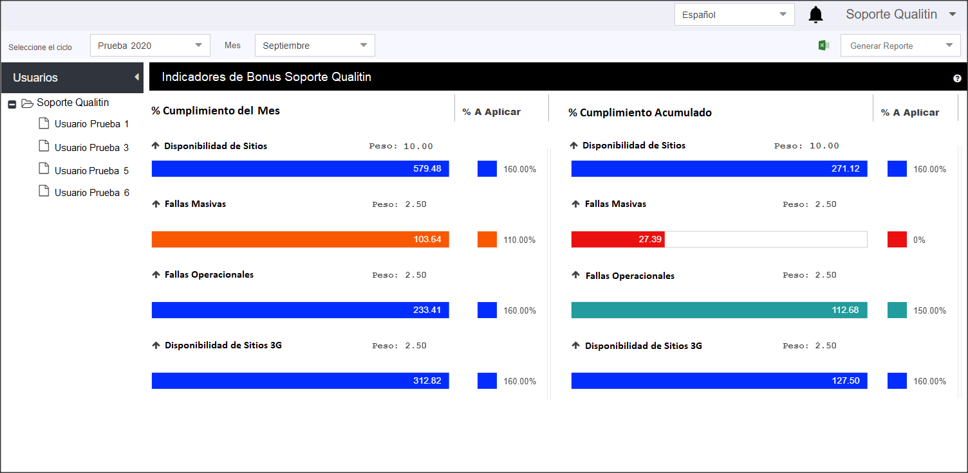Screen dimensions: 968x473
Task: Click the orange 110.00% swatch
Action: tap(487, 240)
